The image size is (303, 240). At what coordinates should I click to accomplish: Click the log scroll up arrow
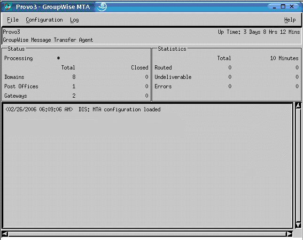298,106
